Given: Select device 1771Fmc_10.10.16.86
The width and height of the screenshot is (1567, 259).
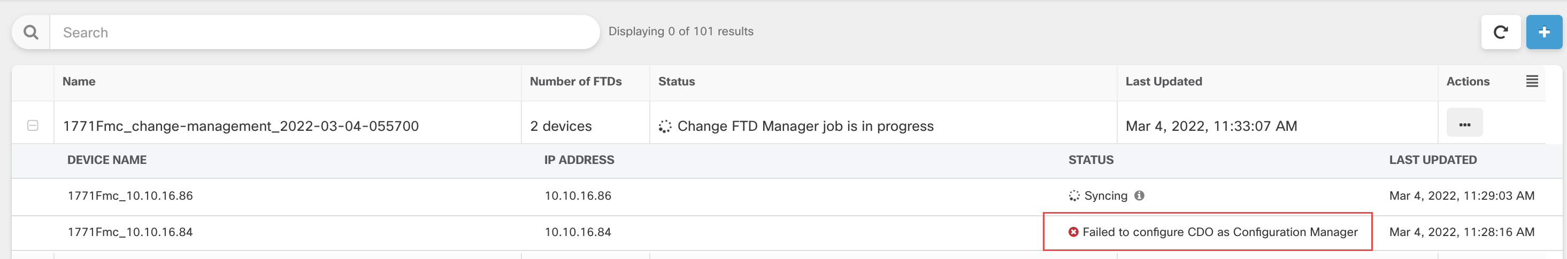Looking at the screenshot, I should point(130,196).
